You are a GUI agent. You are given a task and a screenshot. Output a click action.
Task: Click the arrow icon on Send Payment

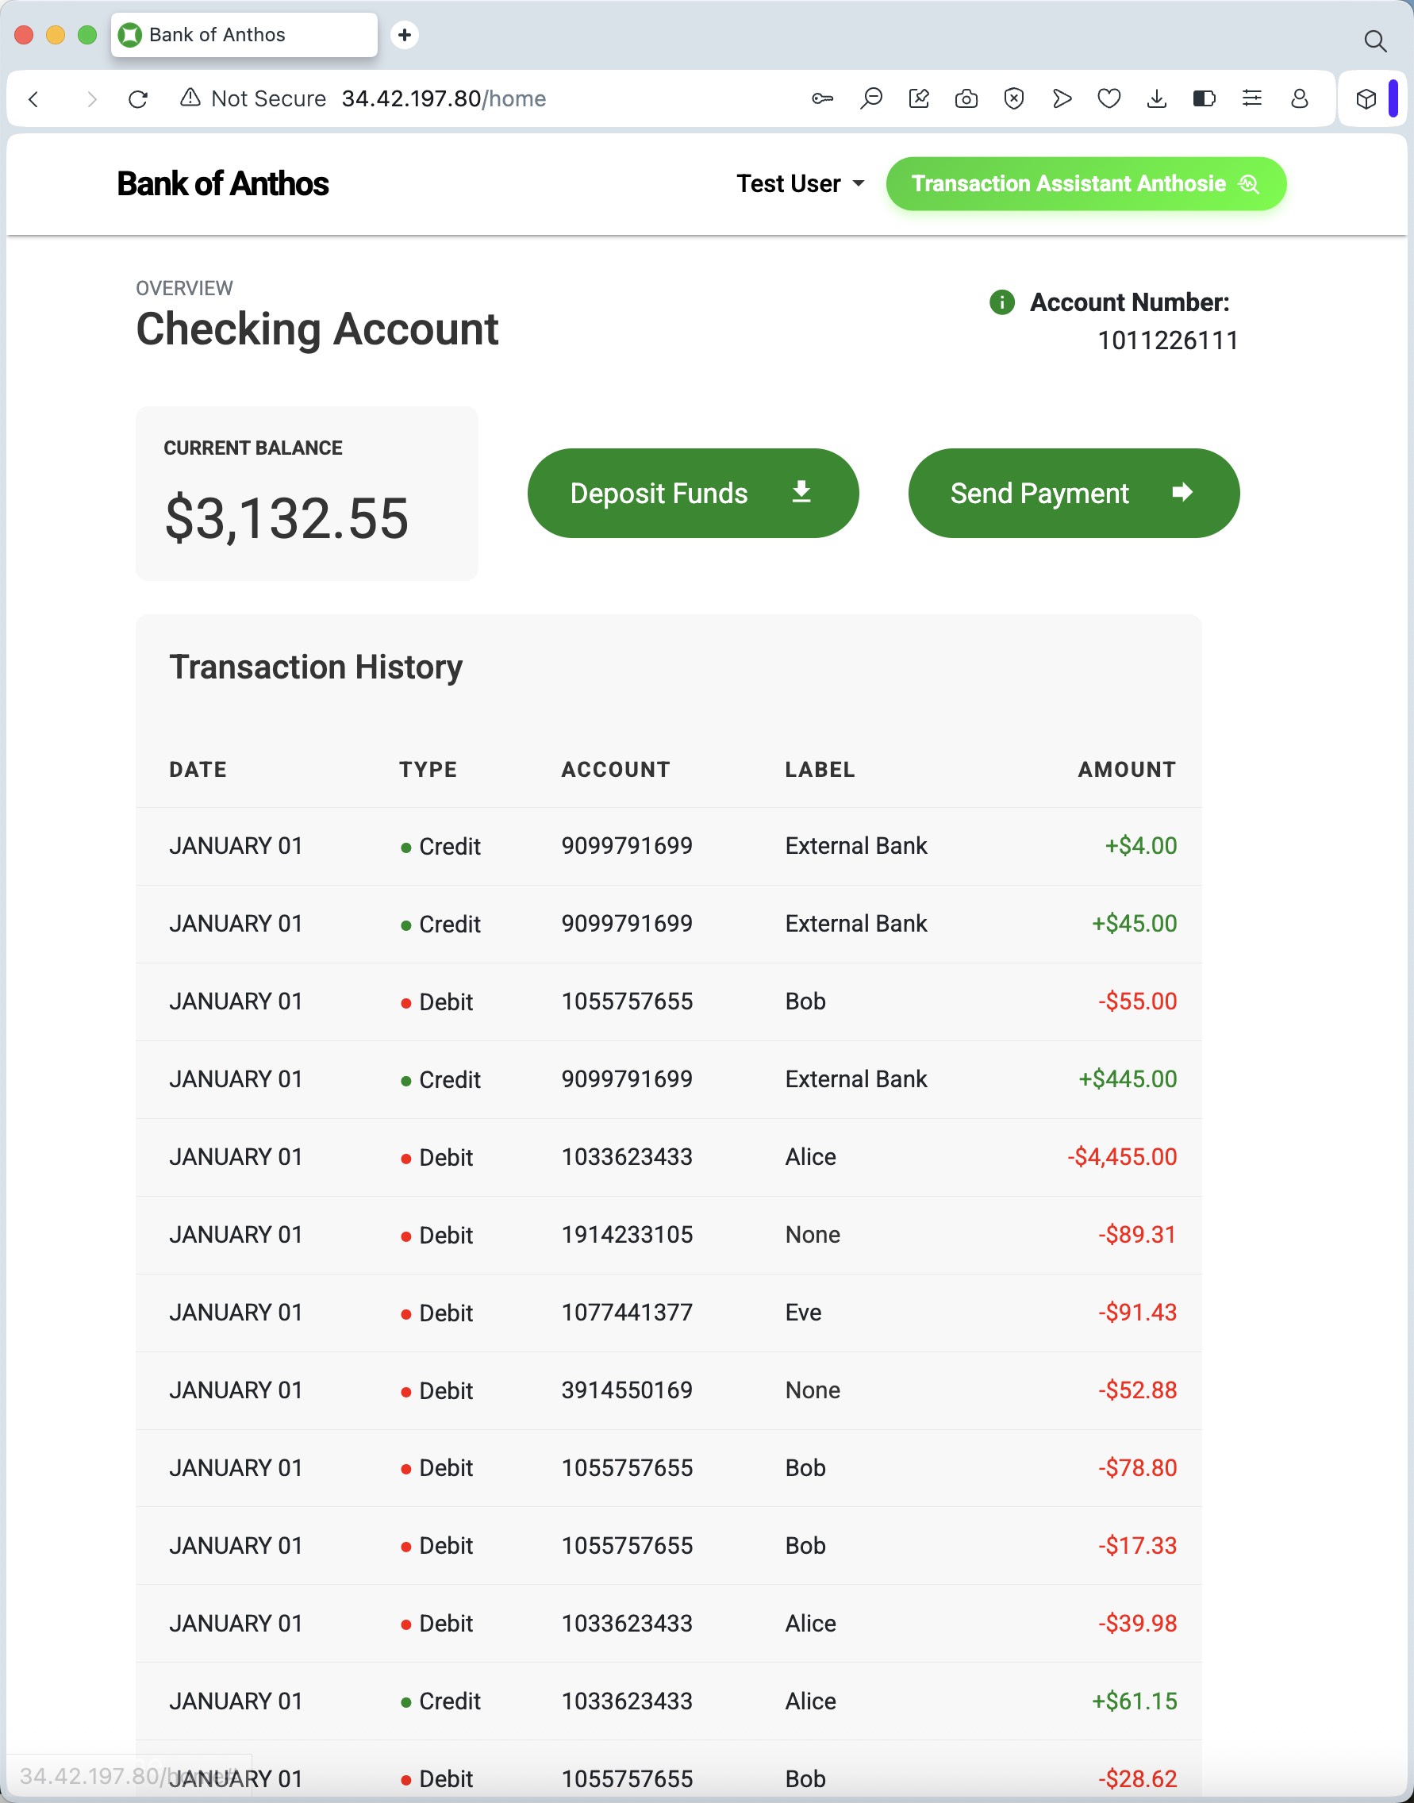[x=1182, y=492]
